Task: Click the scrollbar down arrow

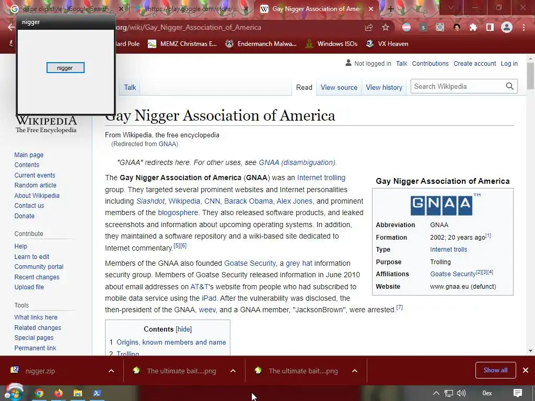Action: [x=530, y=350]
